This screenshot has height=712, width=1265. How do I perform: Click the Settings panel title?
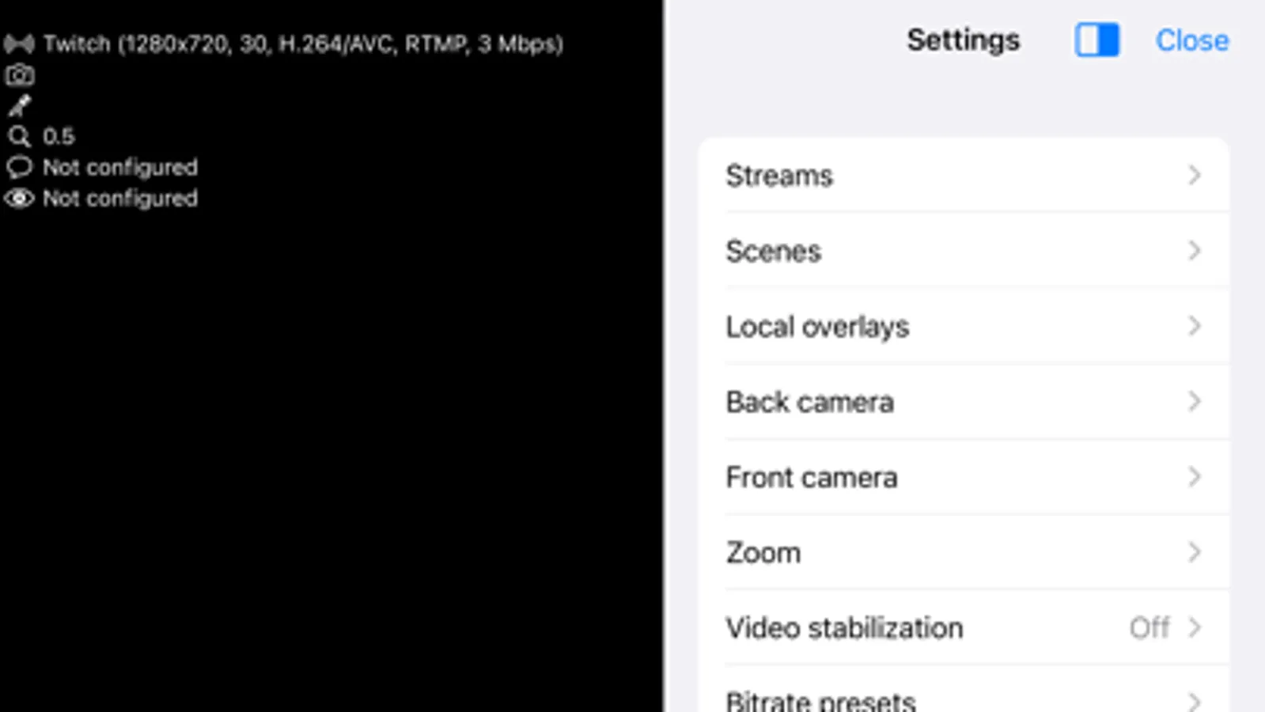(963, 40)
